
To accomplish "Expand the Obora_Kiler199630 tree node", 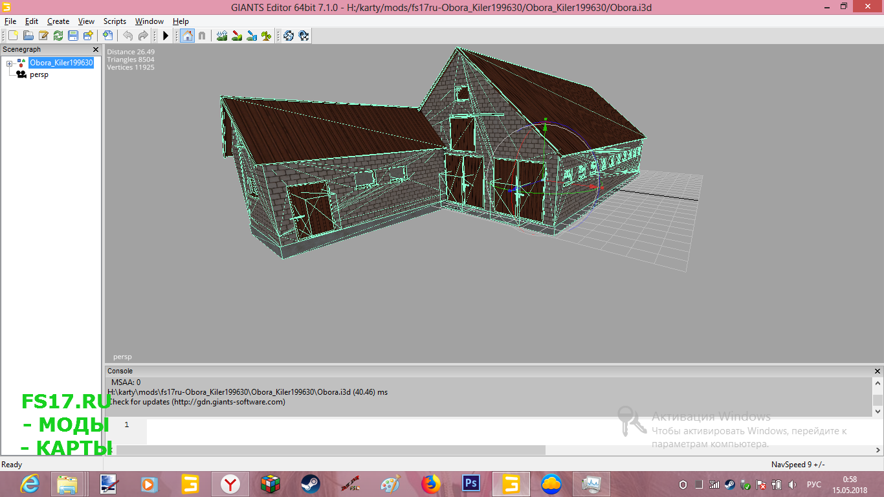I will point(9,63).
